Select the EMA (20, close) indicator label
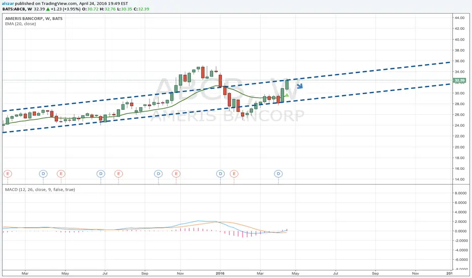Viewport: 472px width, 278px height. 20,24
